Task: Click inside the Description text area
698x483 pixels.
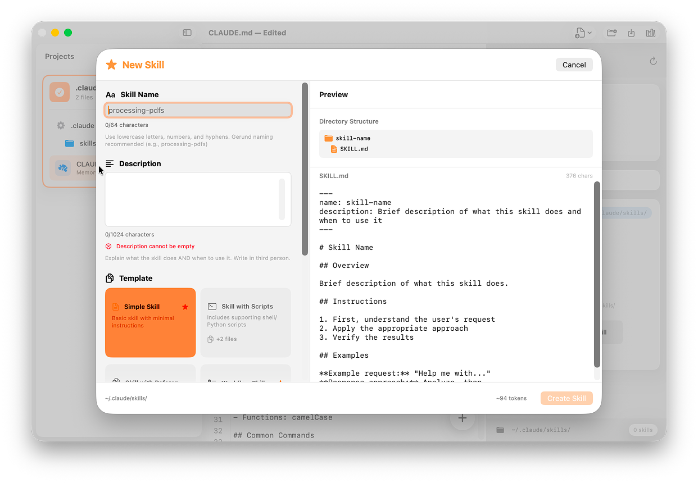Action: pyautogui.click(x=191, y=199)
